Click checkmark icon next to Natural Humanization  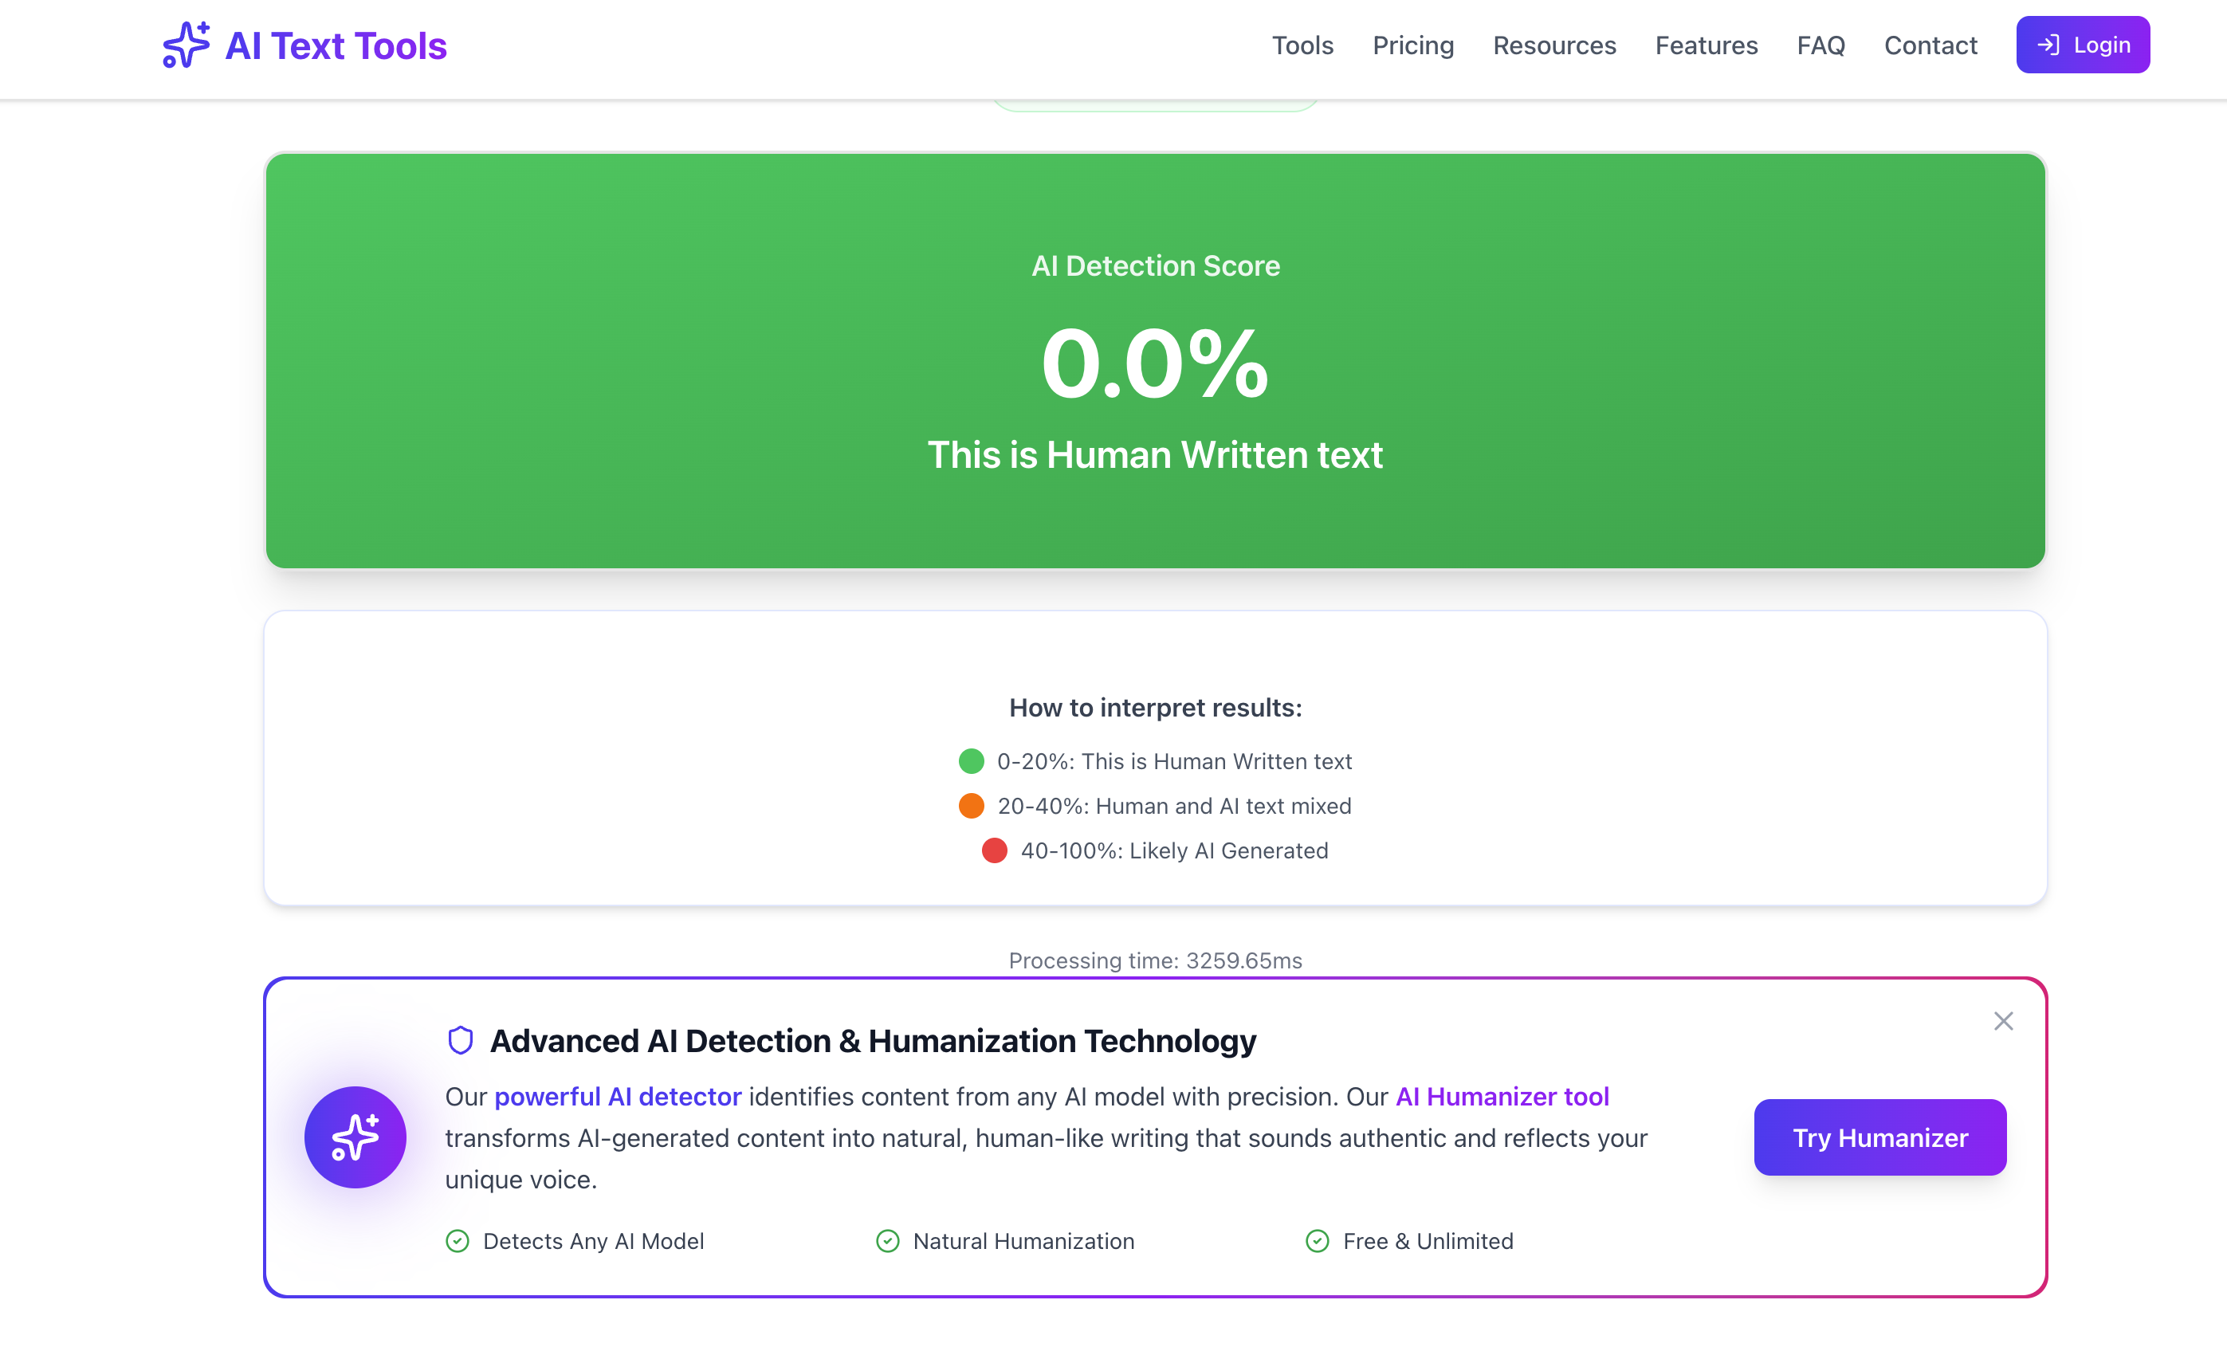click(888, 1240)
